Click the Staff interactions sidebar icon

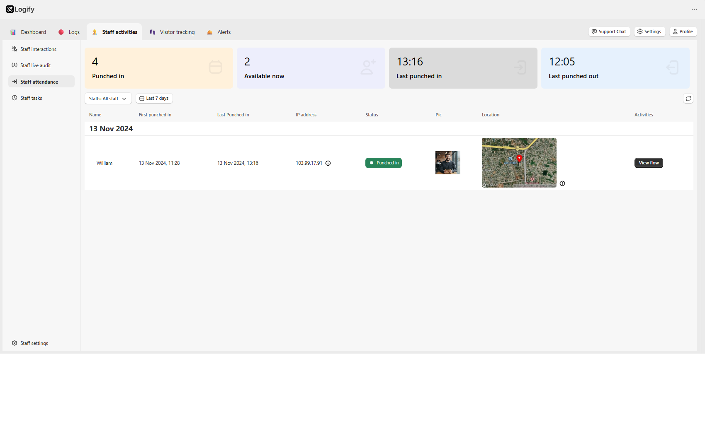[x=15, y=49]
